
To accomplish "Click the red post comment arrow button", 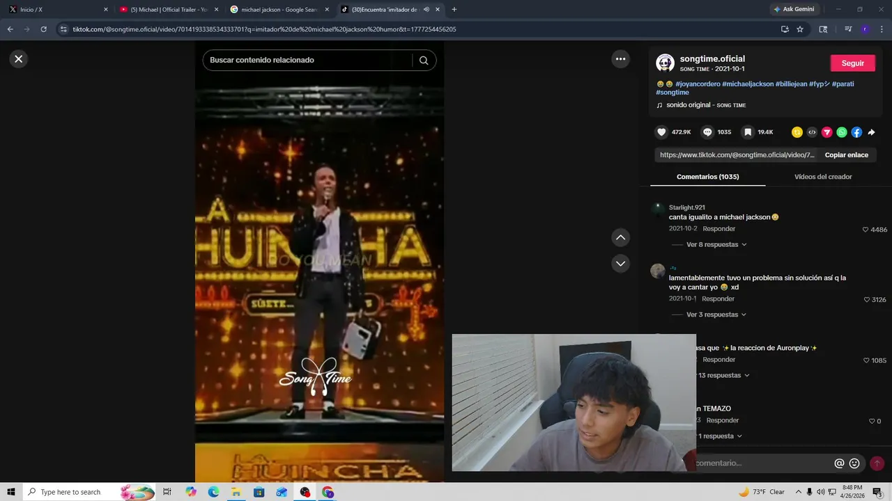I will click(x=877, y=463).
